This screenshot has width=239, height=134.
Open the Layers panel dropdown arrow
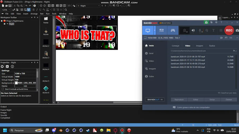pyautogui.click(x=232, y=17)
